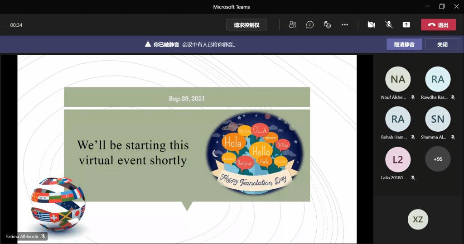Open the share content tray icon
The image size is (464, 244).
406,25
